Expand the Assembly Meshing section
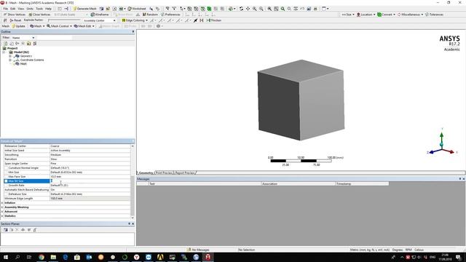 [2, 207]
